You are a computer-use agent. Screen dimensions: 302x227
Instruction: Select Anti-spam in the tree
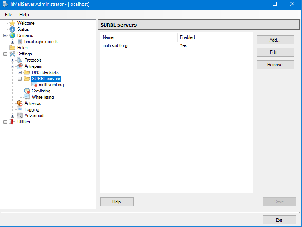33,66
